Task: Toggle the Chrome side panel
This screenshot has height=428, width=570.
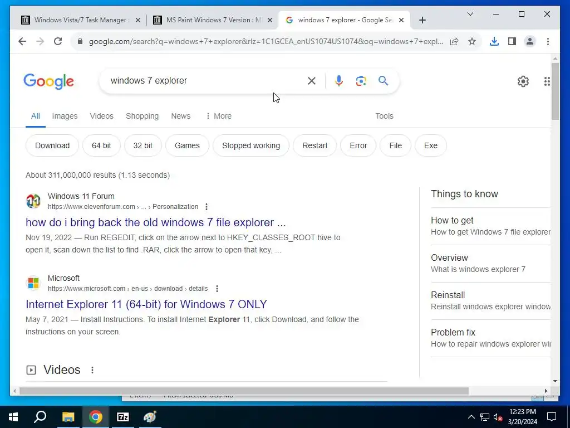Action: click(x=512, y=41)
